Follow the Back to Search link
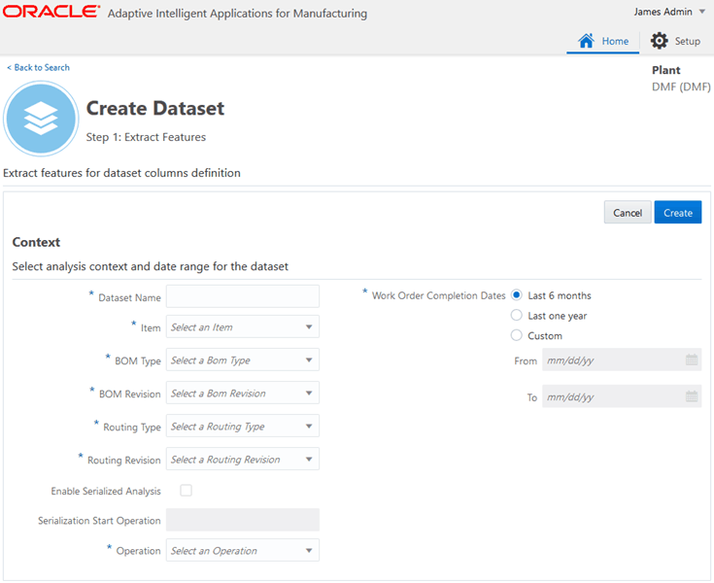Viewport: 714px width, 583px height. (x=38, y=67)
